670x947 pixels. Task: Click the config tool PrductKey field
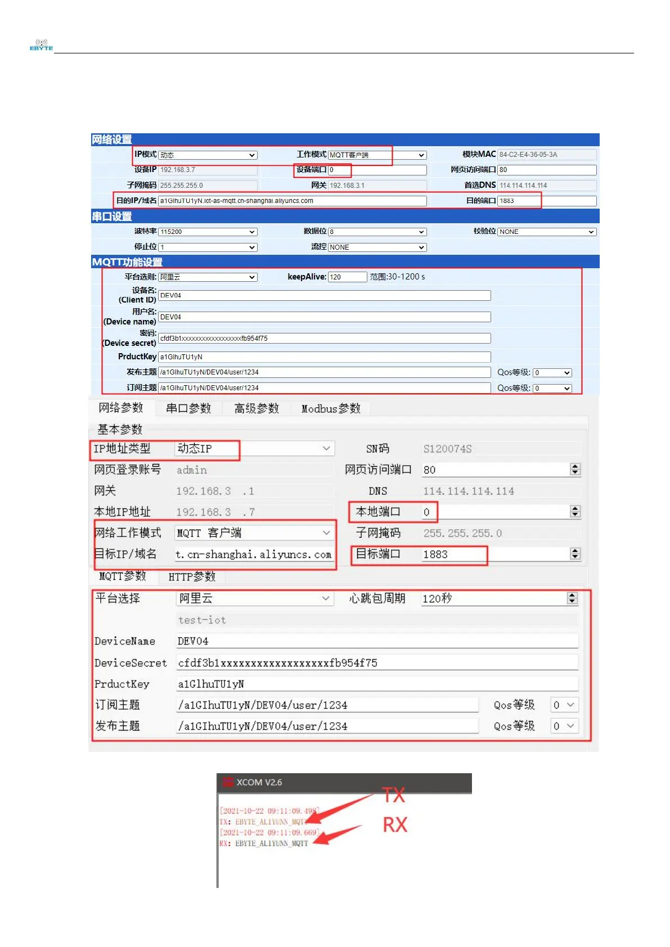coord(377,684)
